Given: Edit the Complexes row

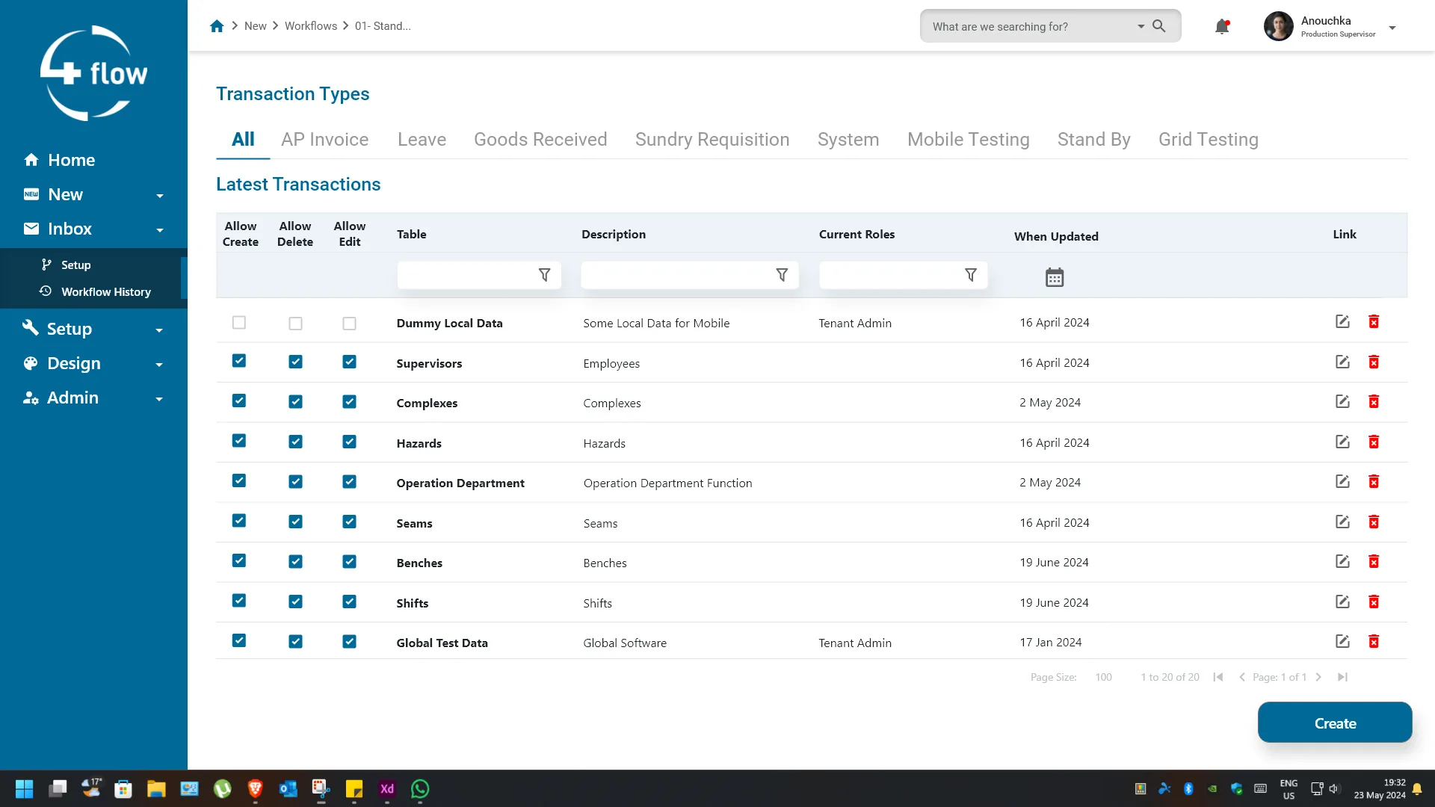Looking at the screenshot, I should click(x=1342, y=402).
